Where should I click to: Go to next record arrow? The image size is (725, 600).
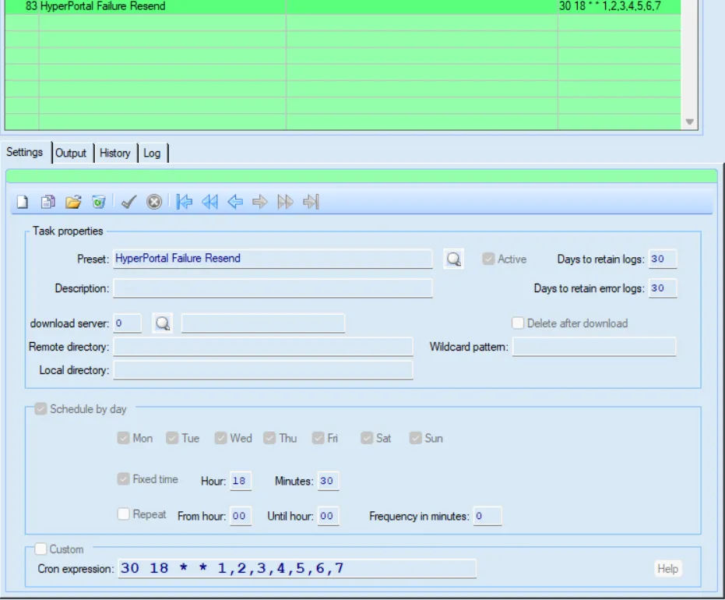pyautogui.click(x=260, y=202)
